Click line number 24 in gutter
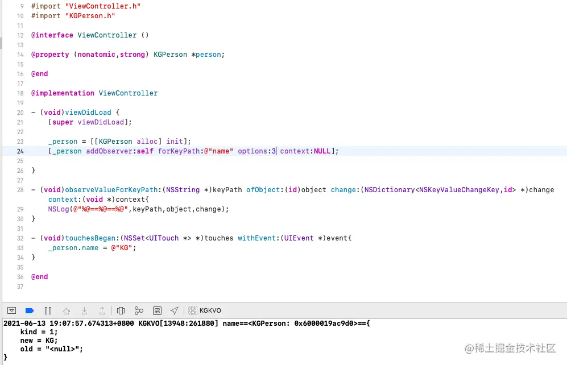Image resolution: width=567 pixels, height=365 pixels. click(20, 151)
